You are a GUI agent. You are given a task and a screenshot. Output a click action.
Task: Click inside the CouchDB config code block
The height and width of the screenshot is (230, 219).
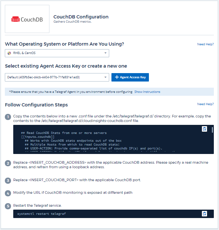(x=97, y=141)
